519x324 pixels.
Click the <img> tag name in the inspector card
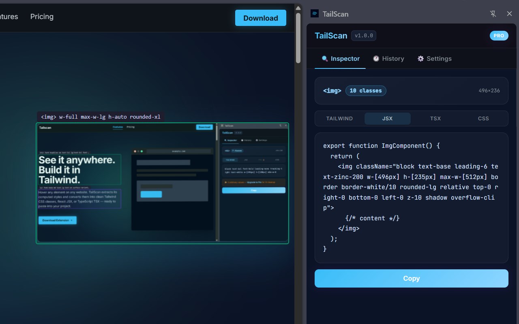(x=332, y=91)
